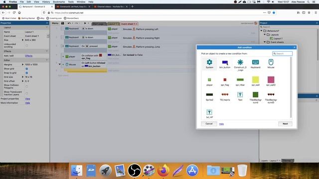Reload the page in Firefox

point(14,12)
